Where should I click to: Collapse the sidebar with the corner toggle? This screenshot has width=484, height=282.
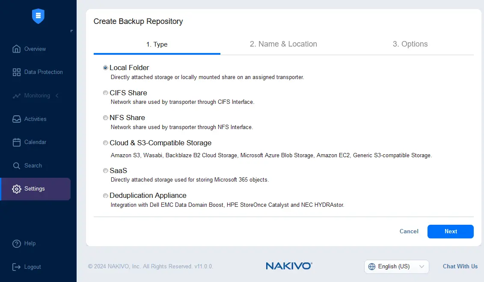[x=71, y=31]
